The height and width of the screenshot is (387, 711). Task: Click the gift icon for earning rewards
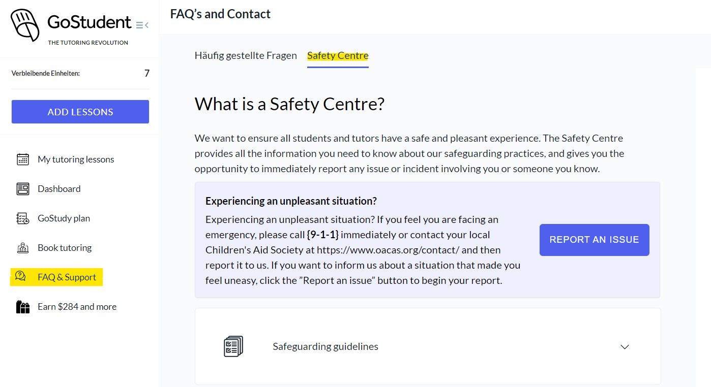(x=23, y=307)
